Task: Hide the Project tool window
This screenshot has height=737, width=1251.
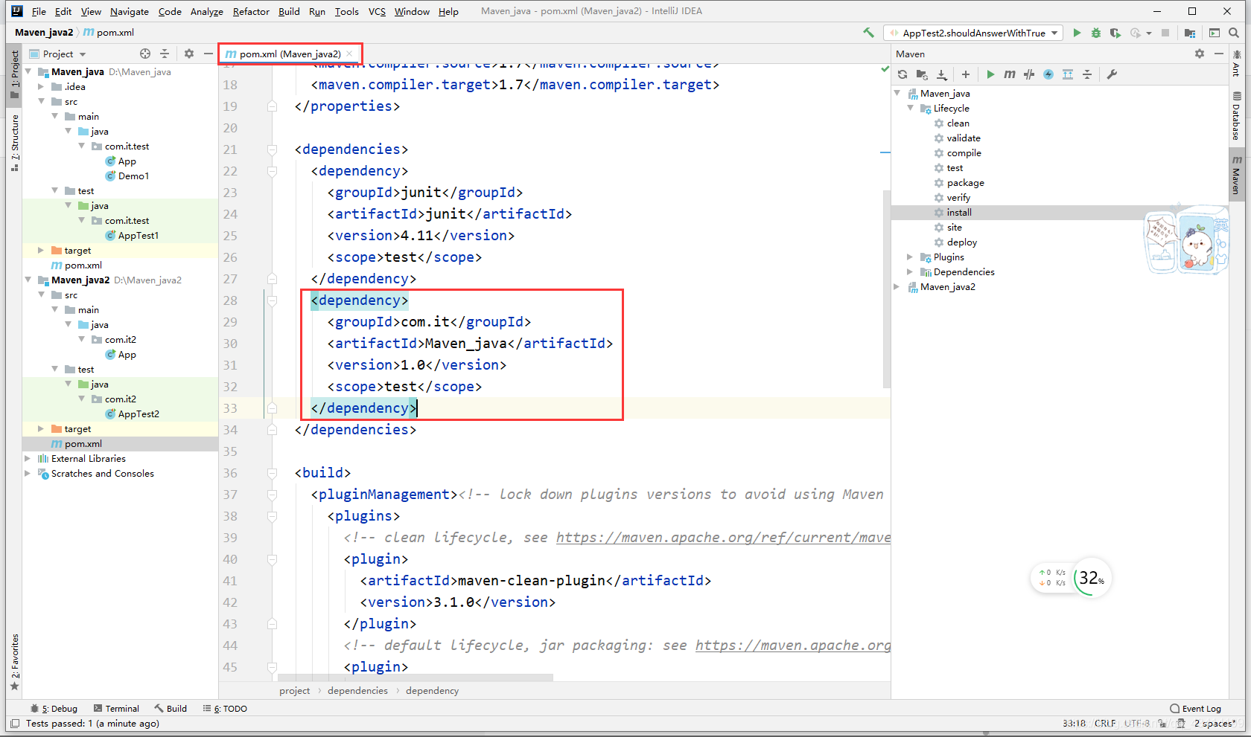Action: pyautogui.click(x=208, y=54)
